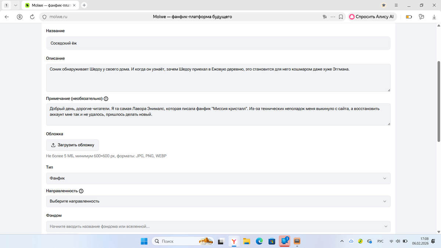Open the Тип dropdown showing Фанфик
The height and width of the screenshot is (248, 441).
pos(218,178)
